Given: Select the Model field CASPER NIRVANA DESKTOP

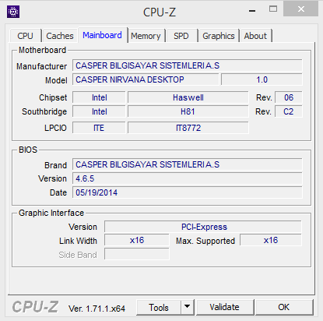Looking at the screenshot, I should (146, 79).
